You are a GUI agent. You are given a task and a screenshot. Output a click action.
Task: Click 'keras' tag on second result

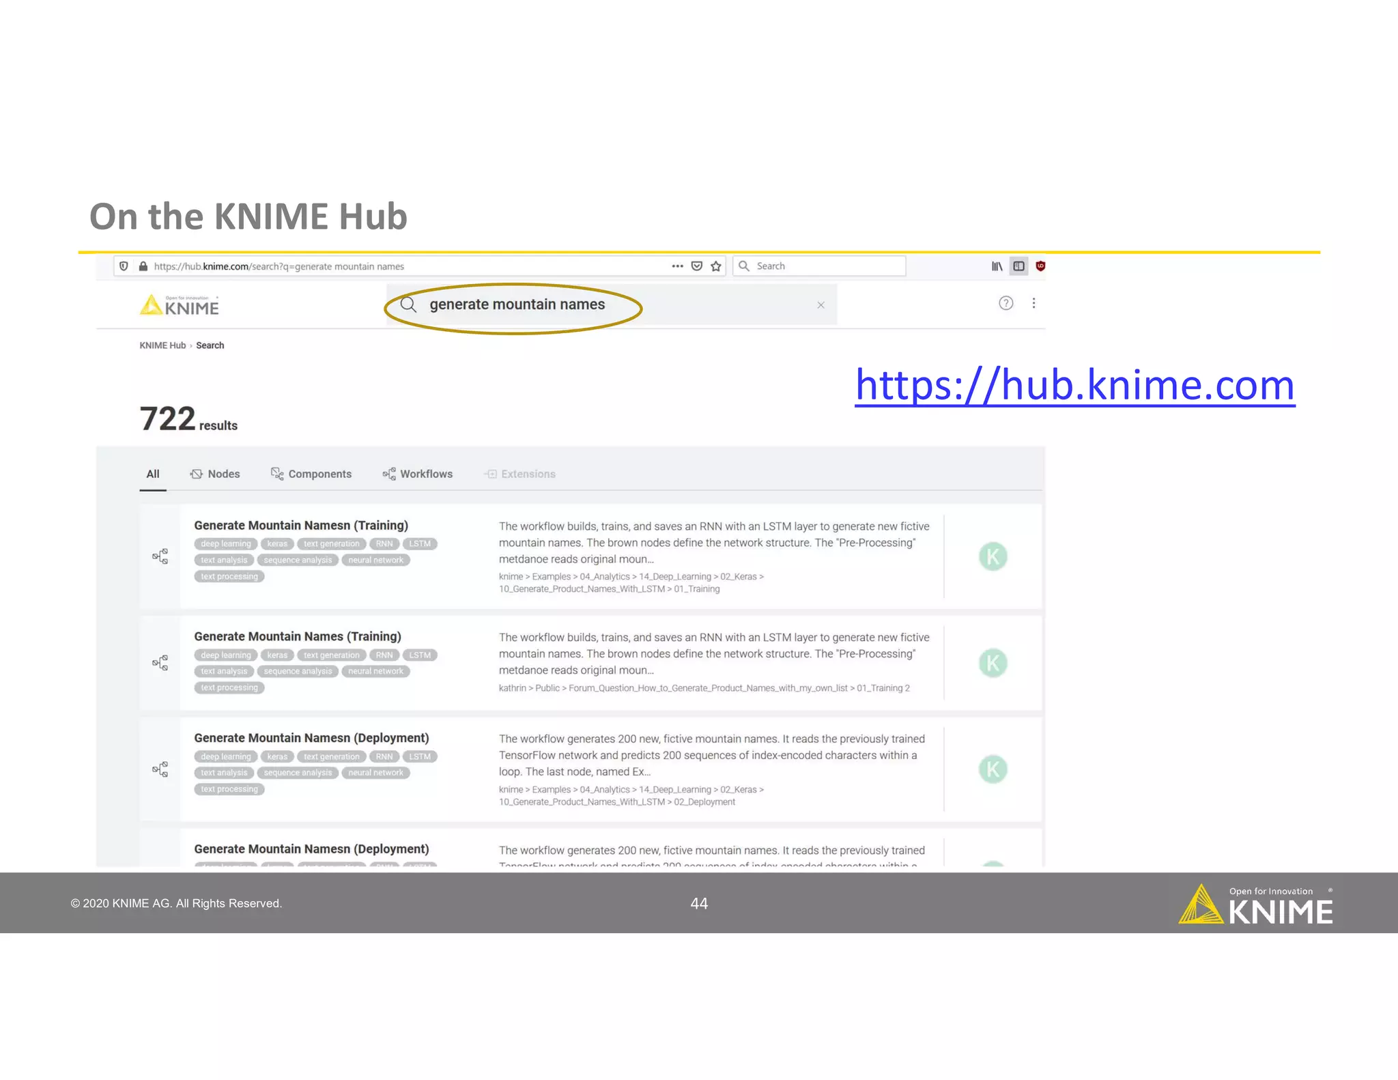(277, 655)
